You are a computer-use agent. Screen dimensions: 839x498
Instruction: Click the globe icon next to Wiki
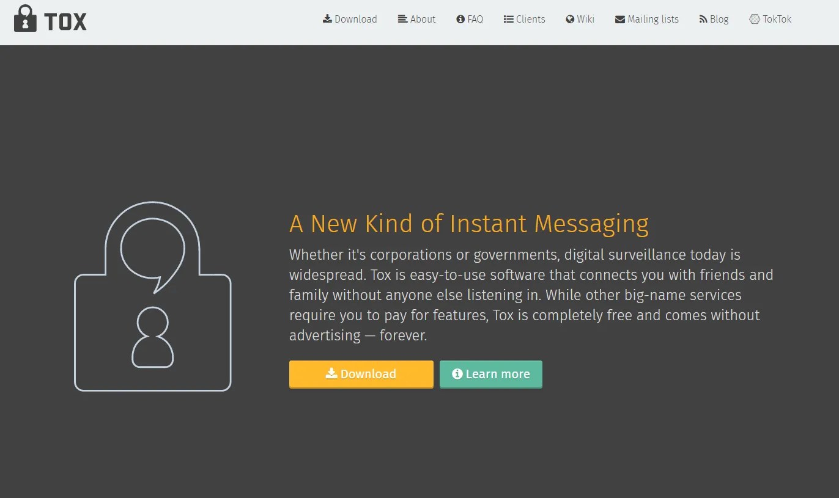click(x=569, y=19)
